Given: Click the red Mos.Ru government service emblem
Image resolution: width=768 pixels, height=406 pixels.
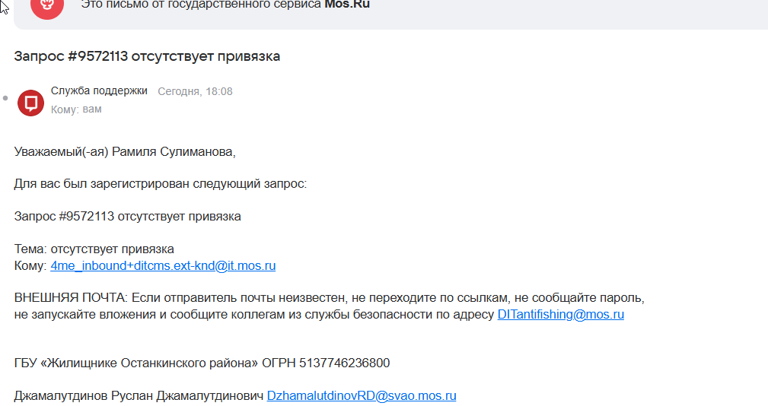Looking at the screenshot, I should tap(47, 6).
